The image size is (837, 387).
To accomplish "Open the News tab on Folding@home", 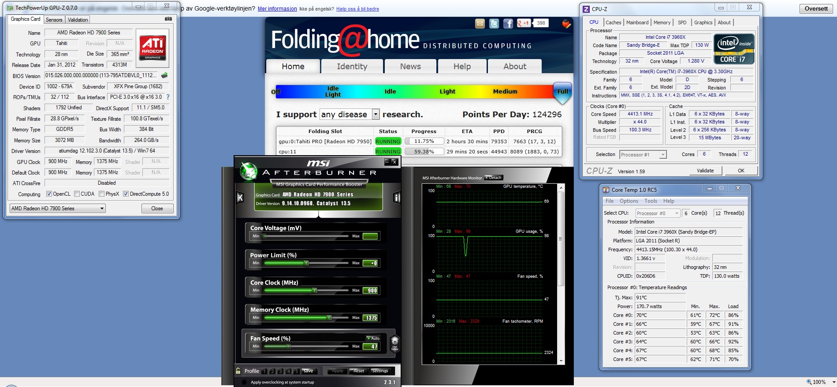I will click(410, 66).
